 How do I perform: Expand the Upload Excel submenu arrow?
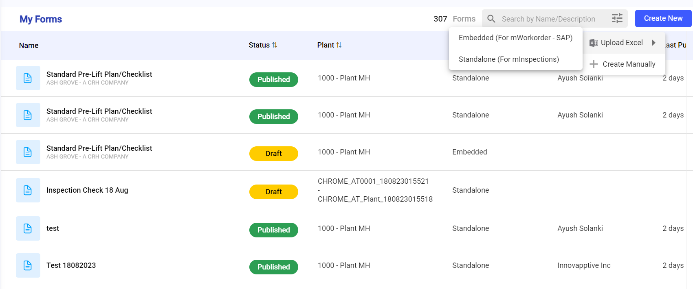click(x=653, y=43)
